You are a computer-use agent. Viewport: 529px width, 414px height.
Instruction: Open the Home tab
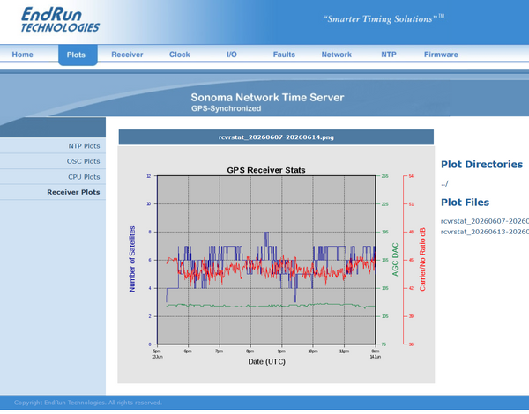click(23, 55)
